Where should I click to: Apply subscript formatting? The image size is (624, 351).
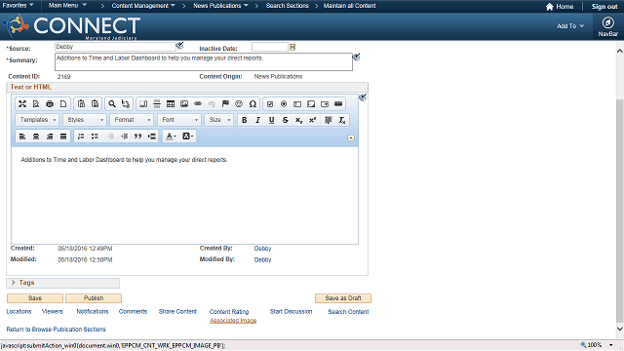[x=299, y=120]
